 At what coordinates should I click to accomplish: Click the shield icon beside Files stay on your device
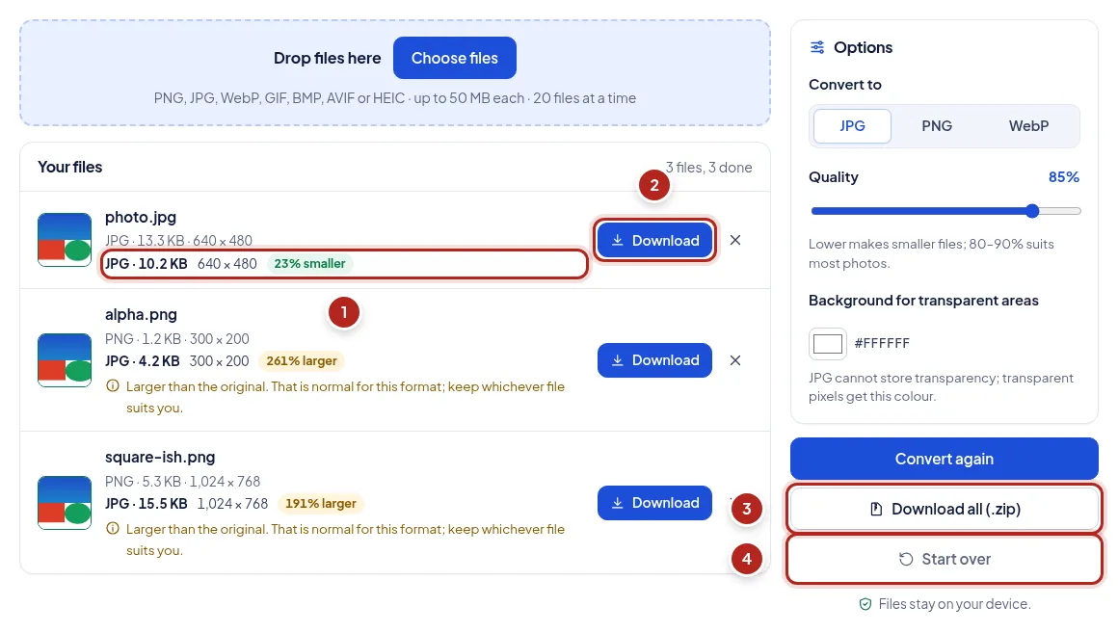pyautogui.click(x=865, y=604)
